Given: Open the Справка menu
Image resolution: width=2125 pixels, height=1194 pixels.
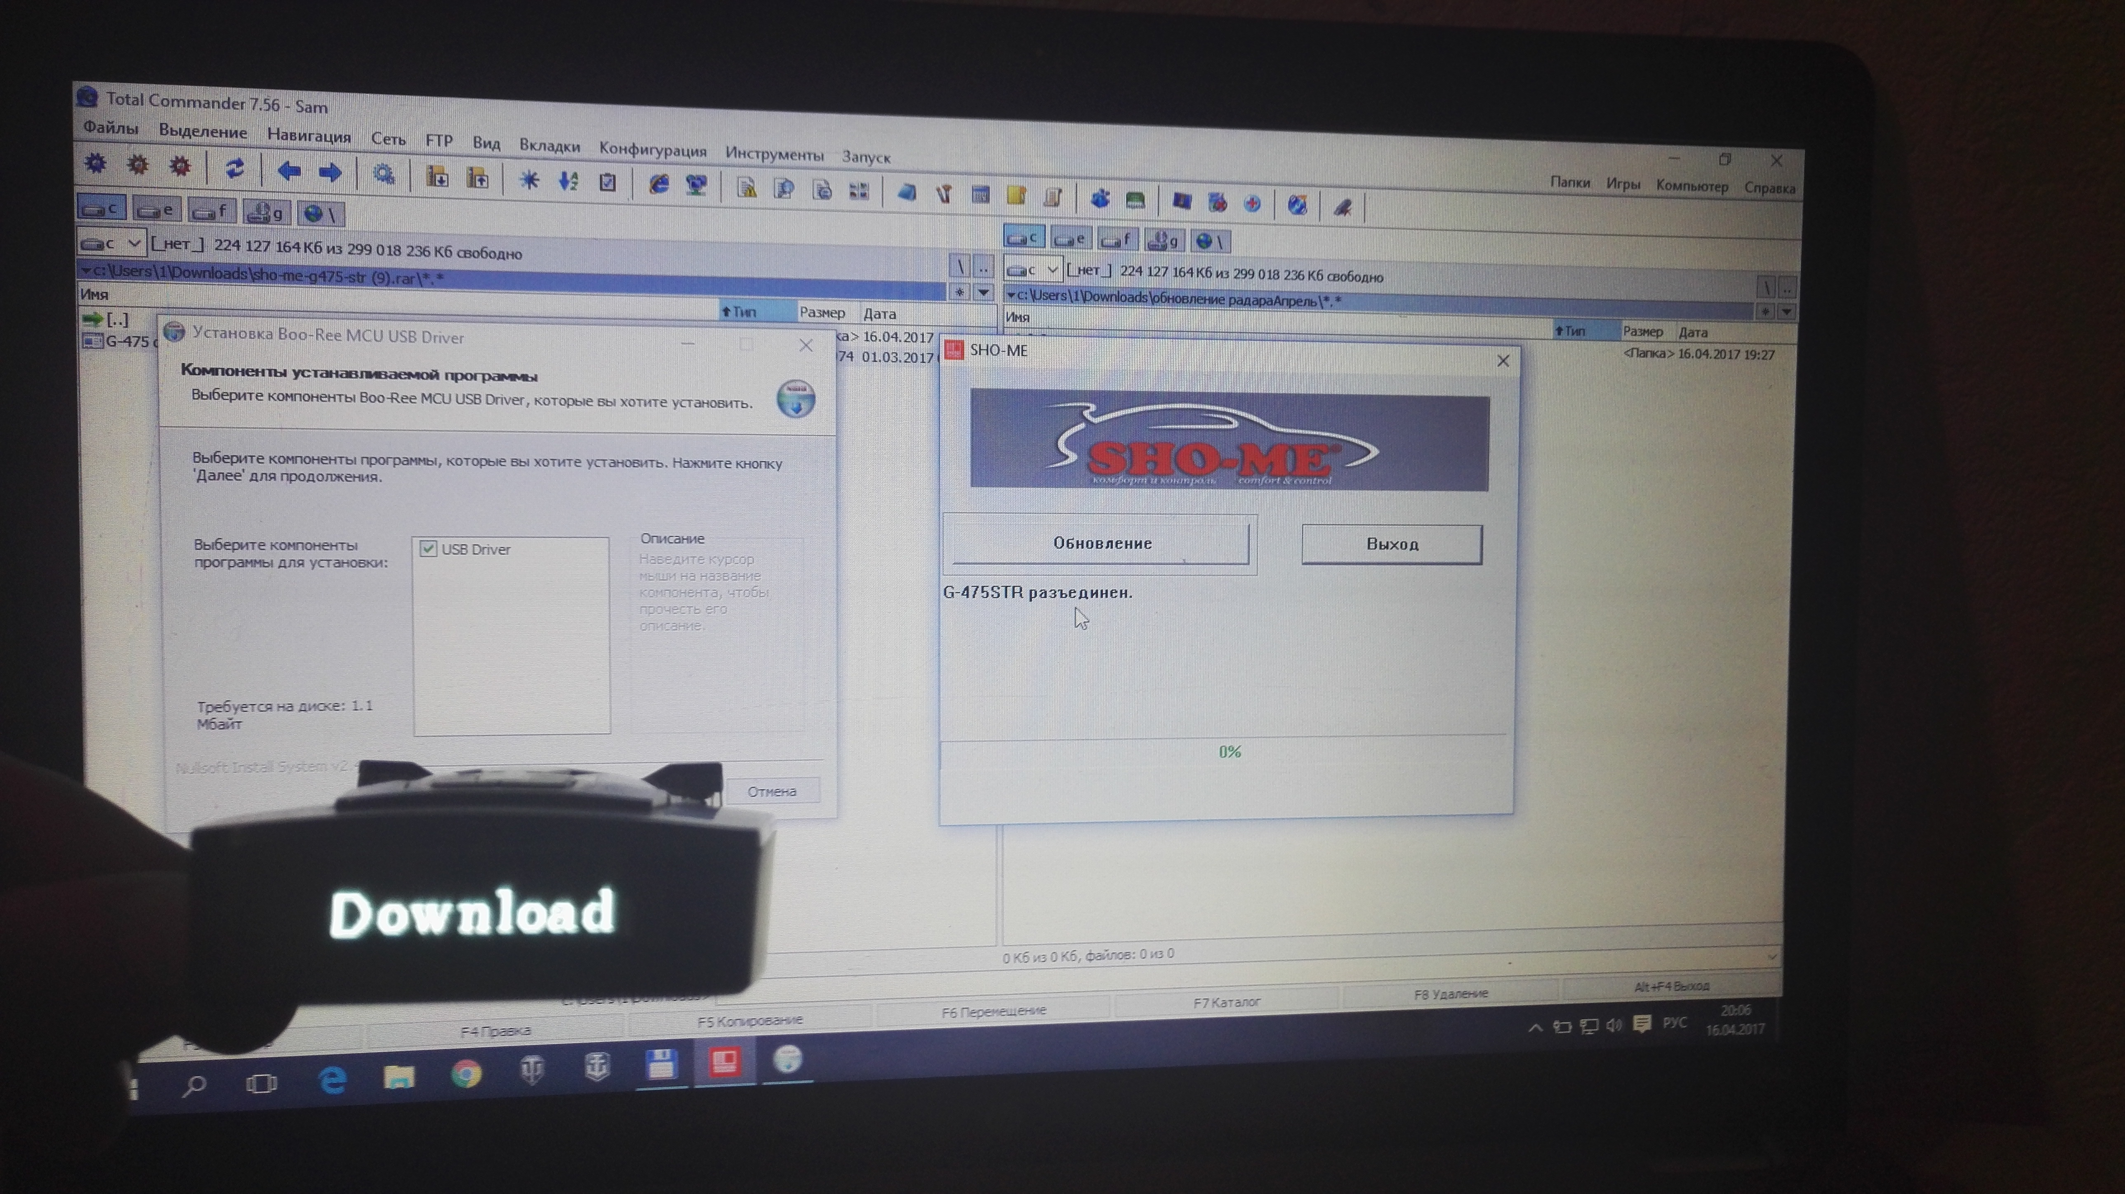Looking at the screenshot, I should 1769,188.
